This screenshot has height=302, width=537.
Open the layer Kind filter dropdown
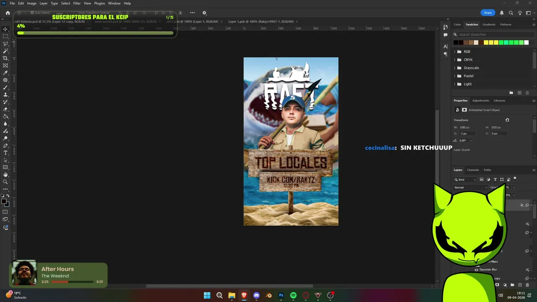(x=465, y=180)
